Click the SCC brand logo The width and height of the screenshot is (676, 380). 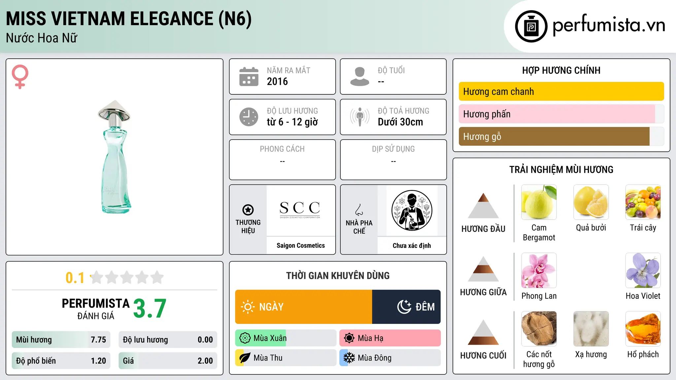tap(300, 210)
